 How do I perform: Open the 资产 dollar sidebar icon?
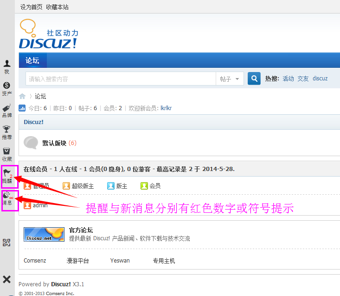click(x=6, y=89)
